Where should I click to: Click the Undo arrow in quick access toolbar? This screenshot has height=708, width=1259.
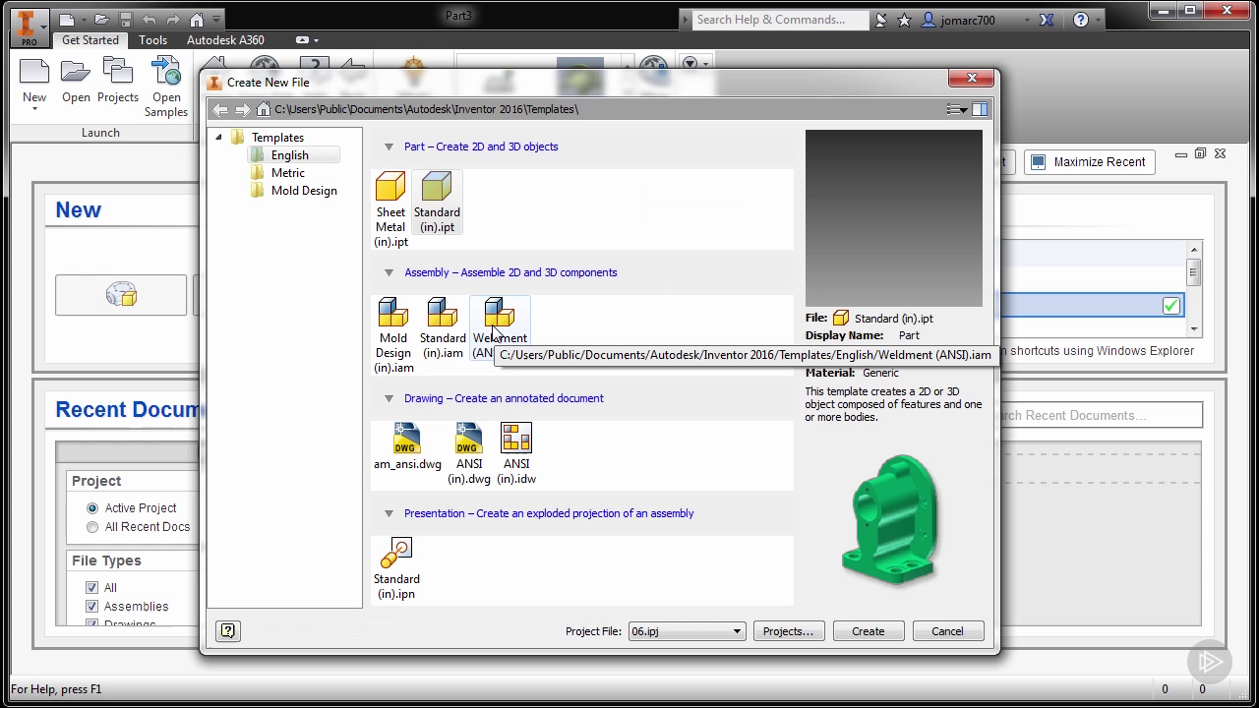tap(149, 20)
